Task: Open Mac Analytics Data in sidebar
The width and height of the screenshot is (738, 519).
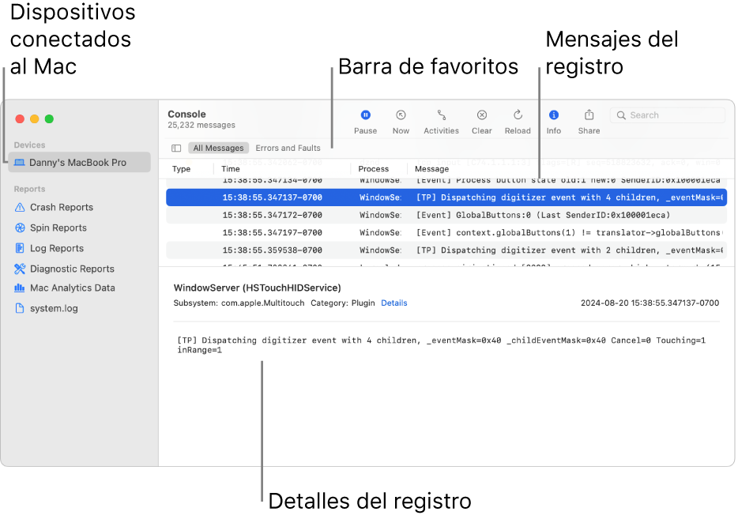Action: [x=73, y=288]
